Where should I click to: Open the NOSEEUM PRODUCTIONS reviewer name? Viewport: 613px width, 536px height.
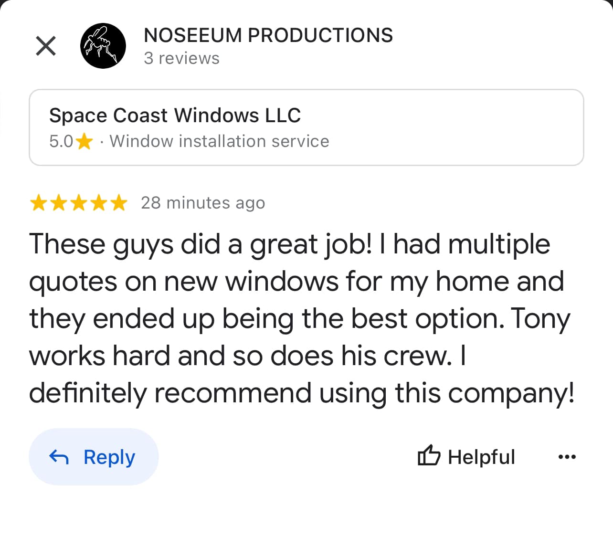coord(268,35)
